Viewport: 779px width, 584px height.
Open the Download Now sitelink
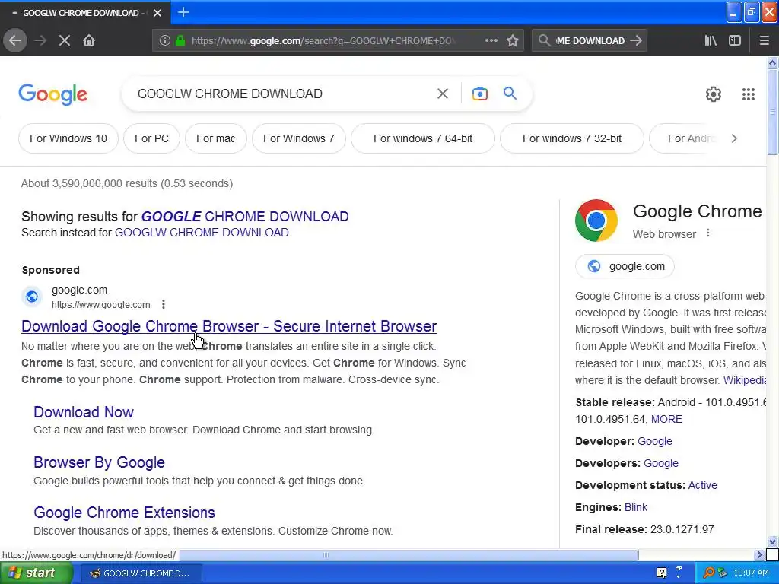point(84,412)
